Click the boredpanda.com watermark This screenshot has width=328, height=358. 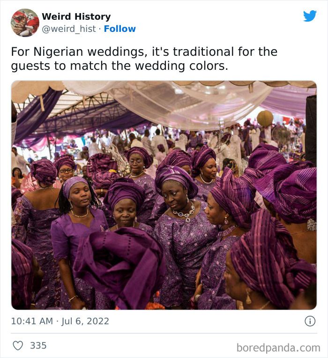[278, 348]
